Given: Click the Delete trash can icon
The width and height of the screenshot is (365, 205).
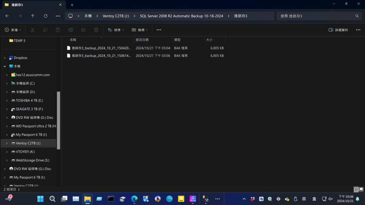Looking at the screenshot, I should click(96, 30).
